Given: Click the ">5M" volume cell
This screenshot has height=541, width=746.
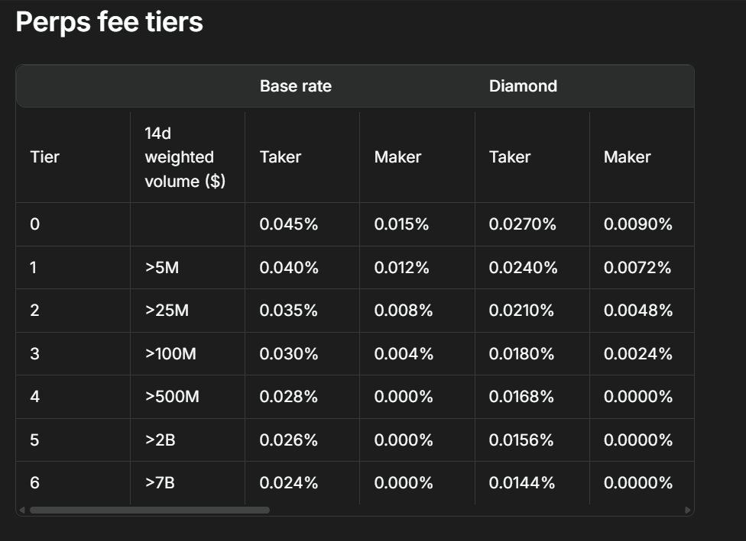Looking at the screenshot, I should pyautogui.click(x=164, y=268).
